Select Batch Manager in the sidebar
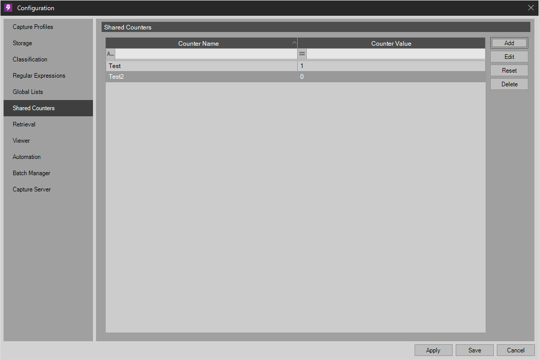The width and height of the screenshot is (539, 359). [x=48, y=173]
